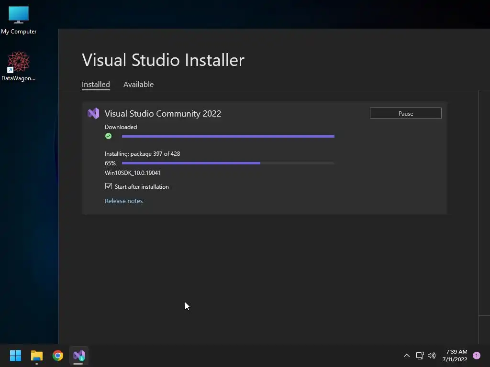The width and height of the screenshot is (490, 367).
Task: Click the Downloaded status label
Action: (x=121, y=127)
